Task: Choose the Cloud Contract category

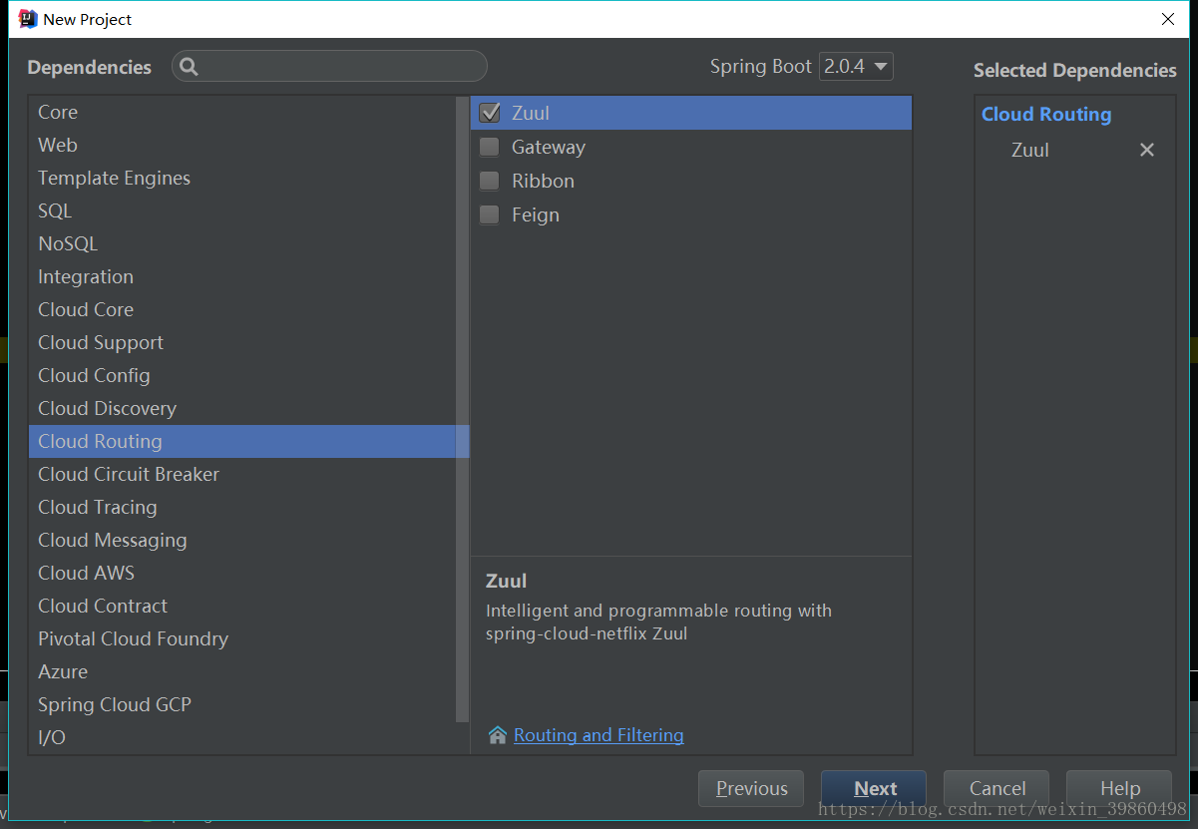Action: (242, 606)
